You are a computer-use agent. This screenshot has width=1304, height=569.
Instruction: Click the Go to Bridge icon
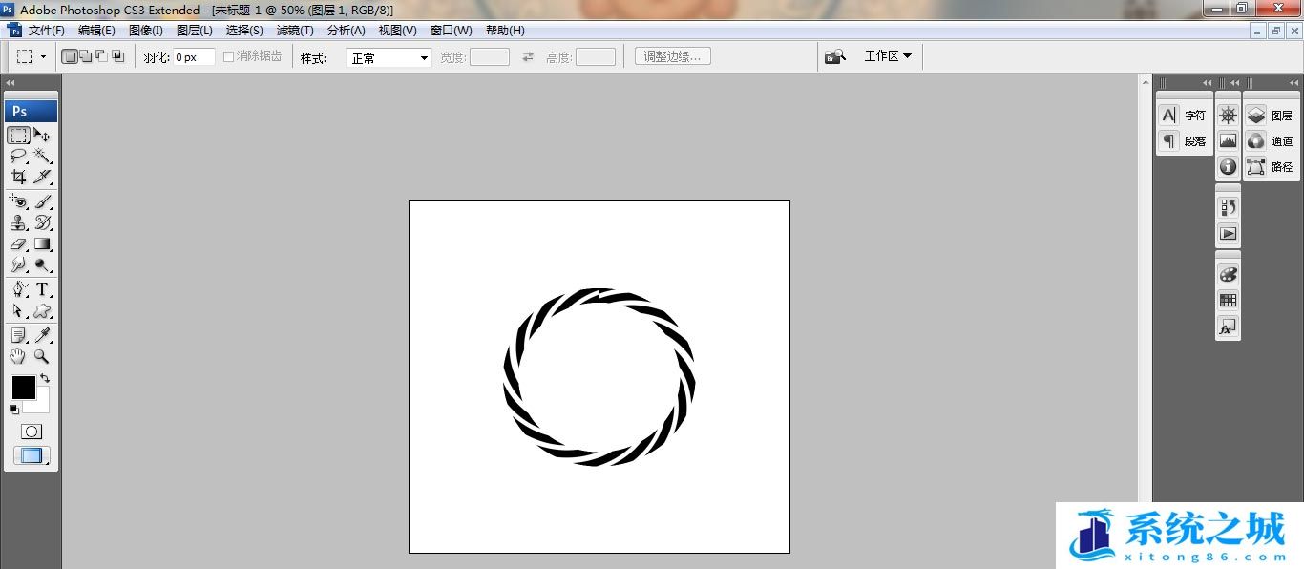835,56
